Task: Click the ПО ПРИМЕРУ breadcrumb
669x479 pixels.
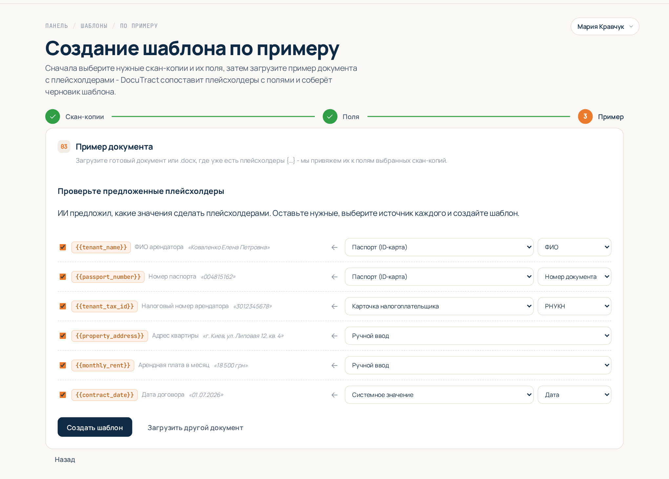Action: 139,26
